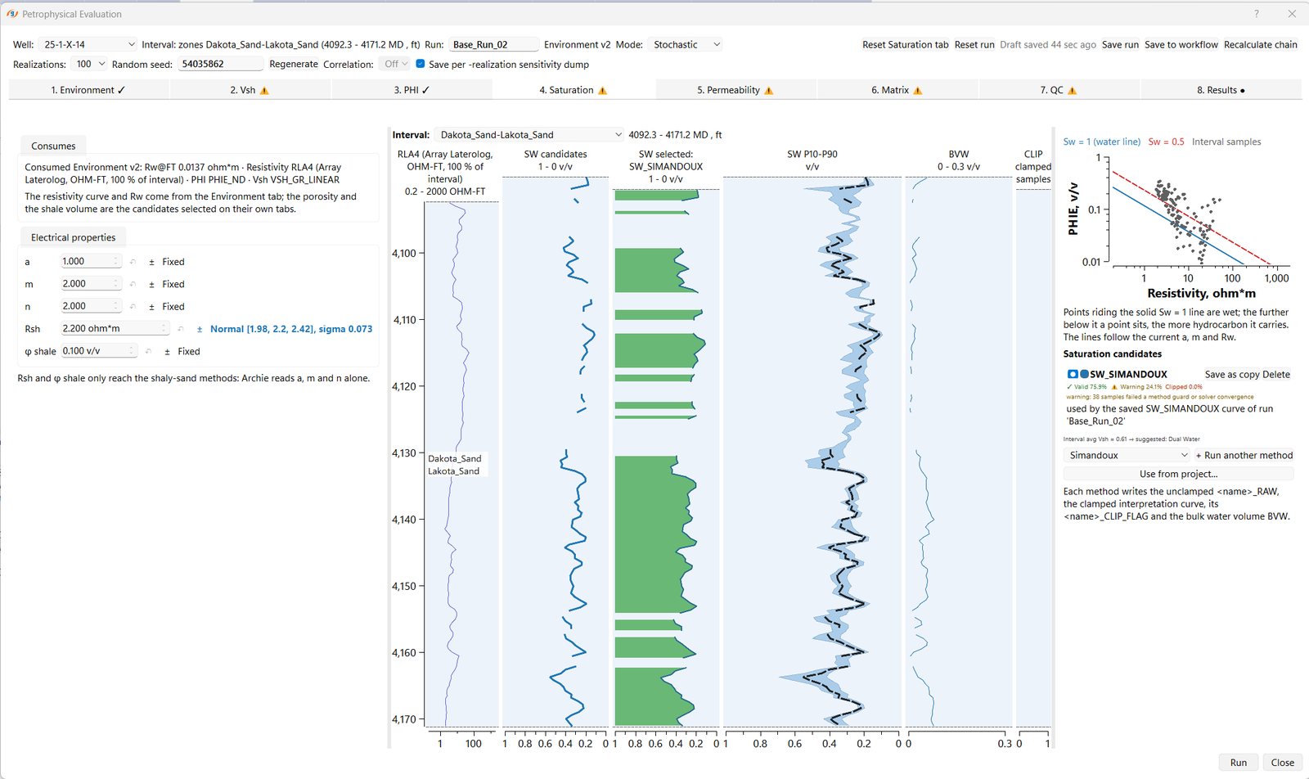The width and height of the screenshot is (1309, 779).
Task: Click the ± uncertainty icon for φ shale
Action: point(168,351)
